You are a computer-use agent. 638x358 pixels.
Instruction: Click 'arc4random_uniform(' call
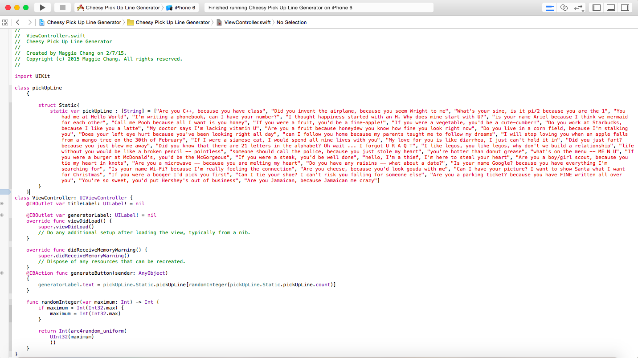coord(98,331)
